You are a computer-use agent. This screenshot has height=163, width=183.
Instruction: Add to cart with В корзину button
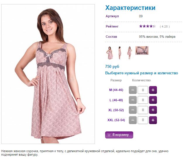pyautogui.click(x=119, y=135)
